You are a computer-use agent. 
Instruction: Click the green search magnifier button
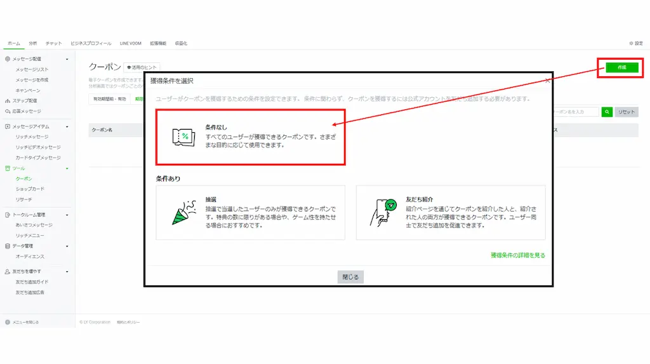pyautogui.click(x=607, y=112)
